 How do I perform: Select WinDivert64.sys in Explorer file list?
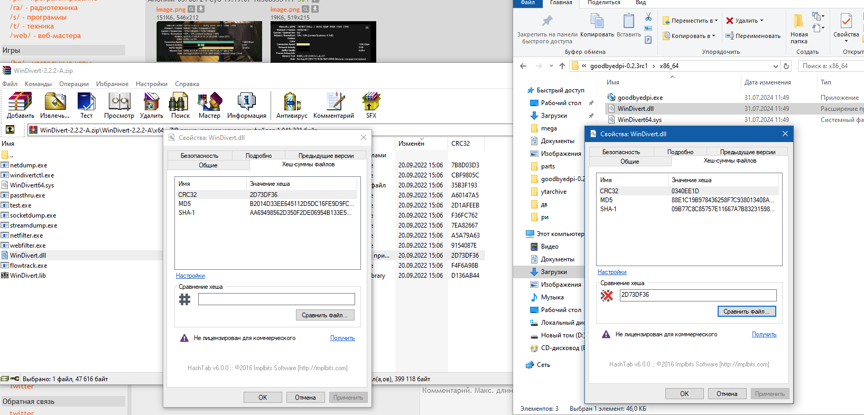pyautogui.click(x=639, y=120)
